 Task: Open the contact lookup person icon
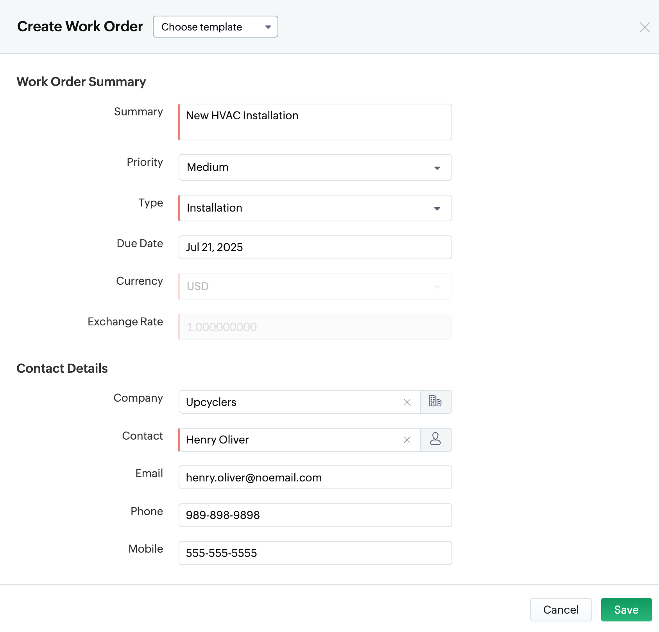pos(435,440)
